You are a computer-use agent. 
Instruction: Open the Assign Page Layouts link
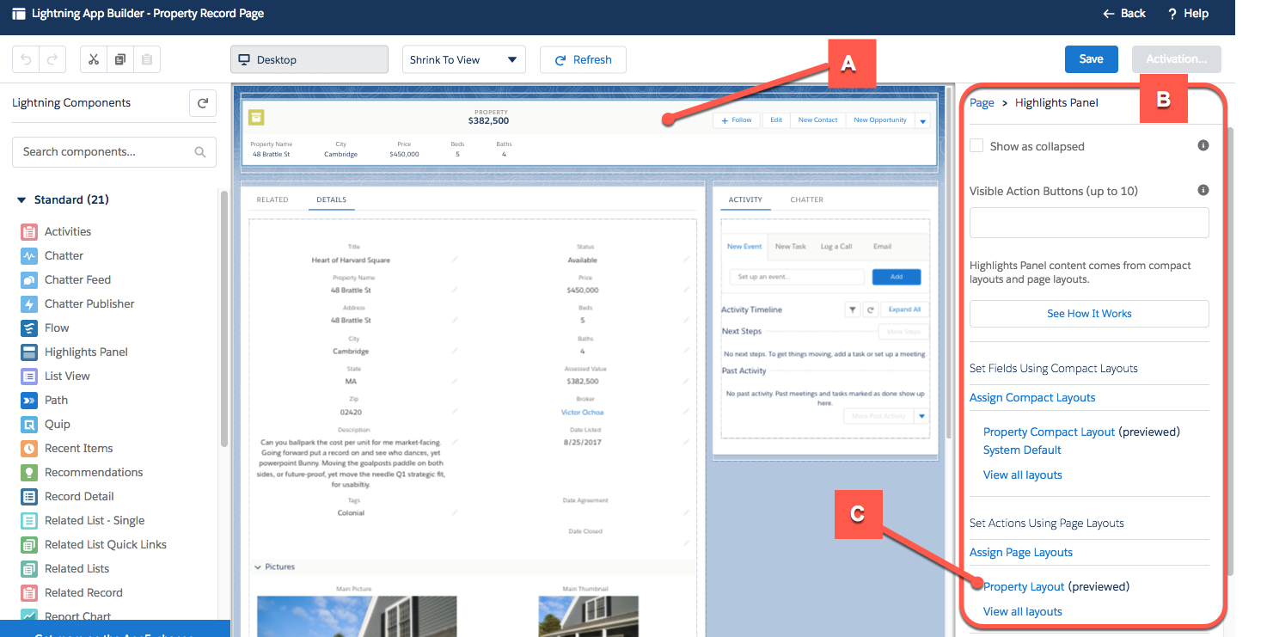(x=1021, y=552)
